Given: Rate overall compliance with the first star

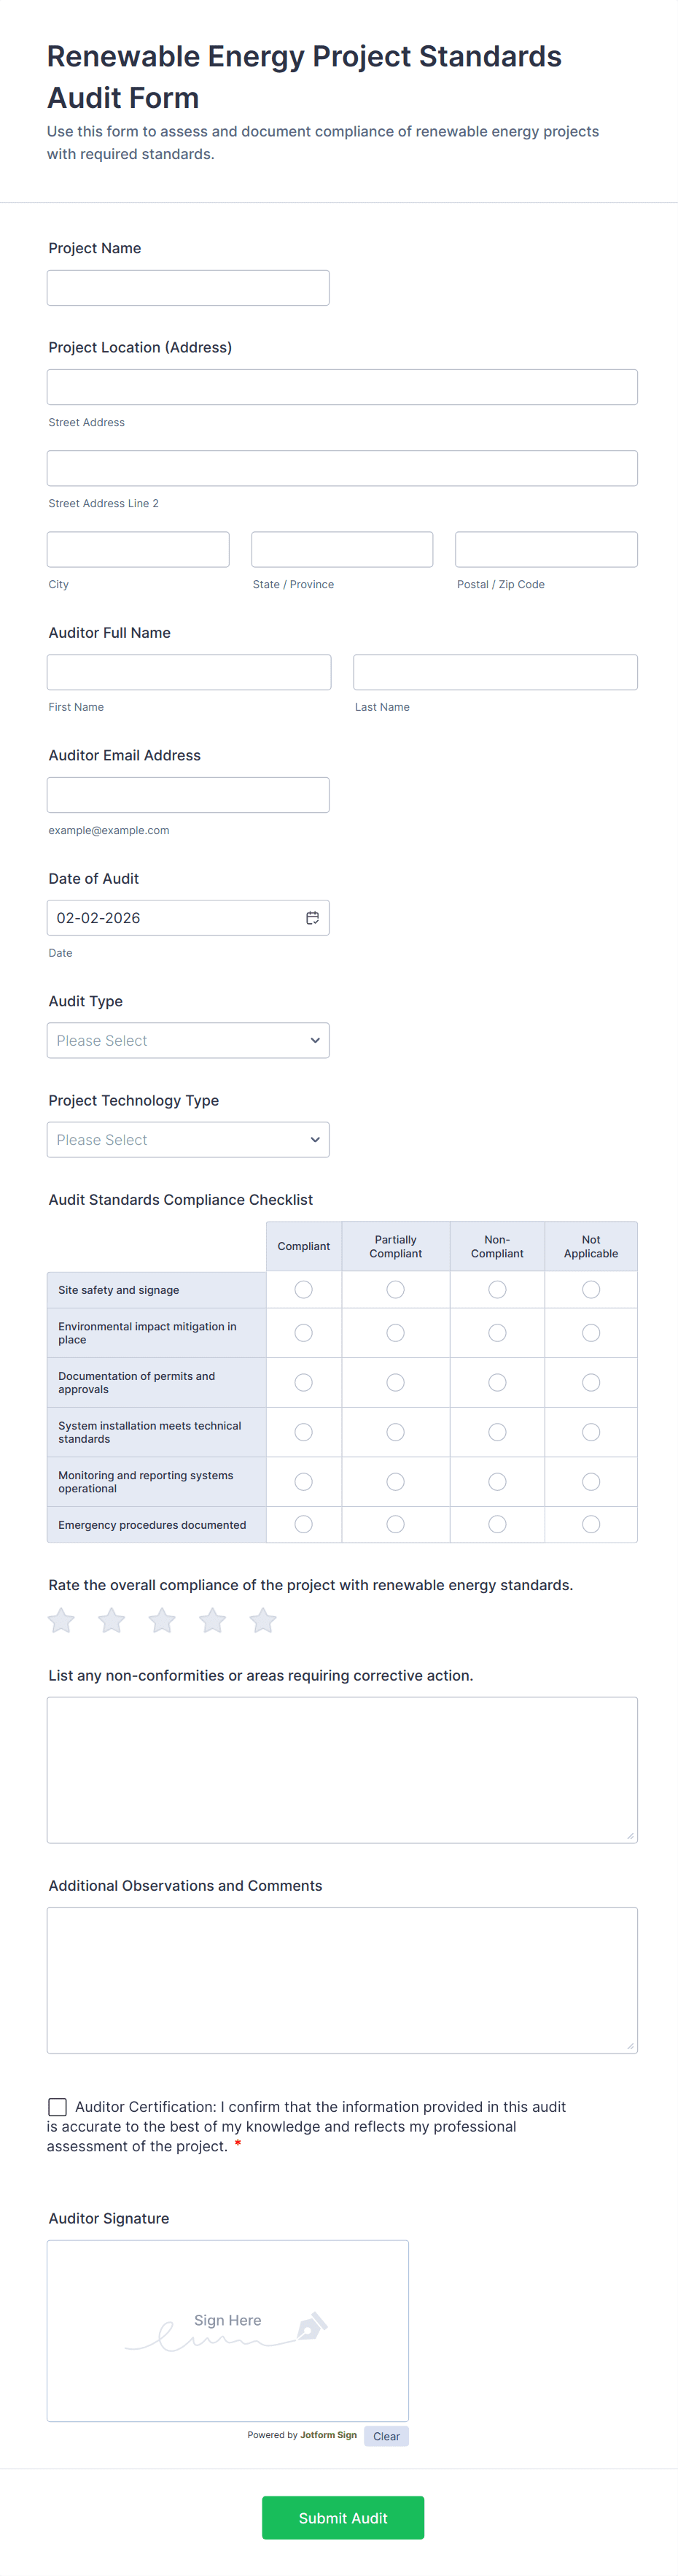Looking at the screenshot, I should tap(62, 1620).
